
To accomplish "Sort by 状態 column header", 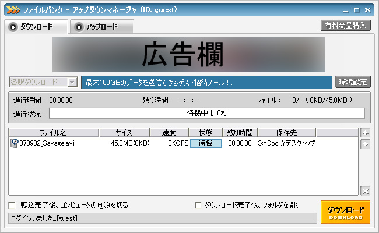I will coord(205,133).
